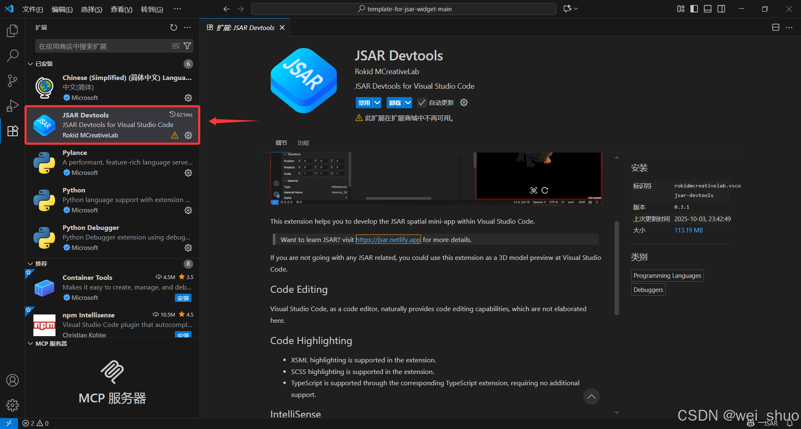Split the editor to the right

click(776, 27)
